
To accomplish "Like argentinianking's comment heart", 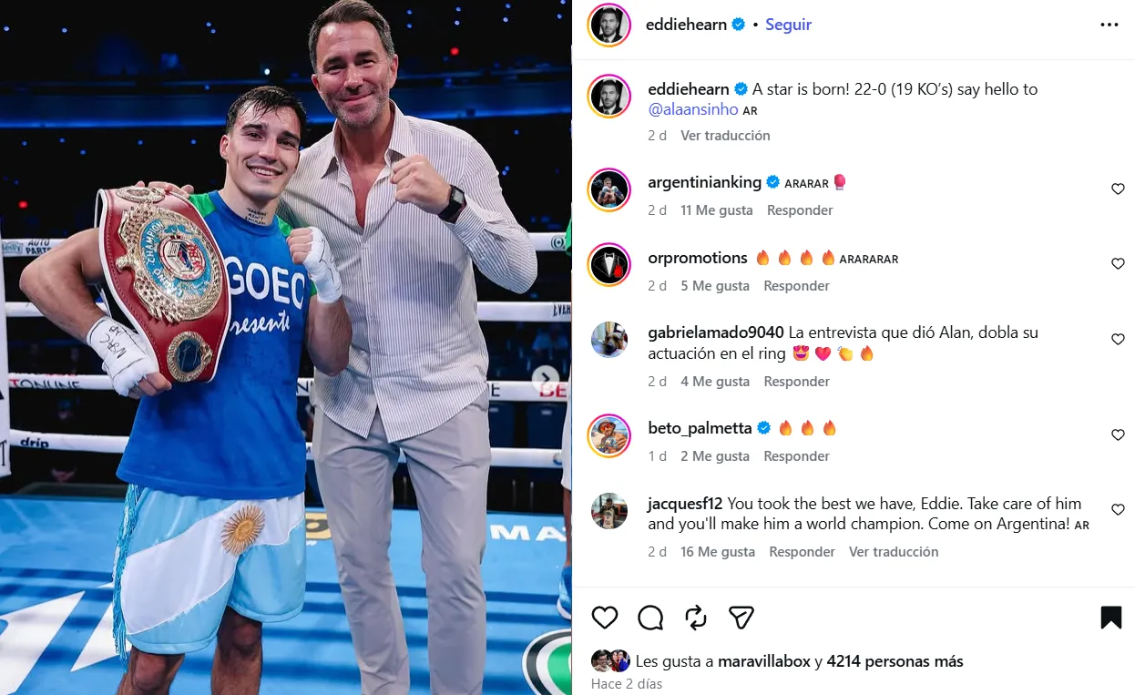I will [x=1118, y=189].
